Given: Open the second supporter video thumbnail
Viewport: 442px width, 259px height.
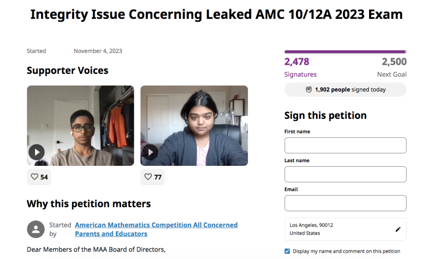Looking at the screenshot, I should coord(194,125).
